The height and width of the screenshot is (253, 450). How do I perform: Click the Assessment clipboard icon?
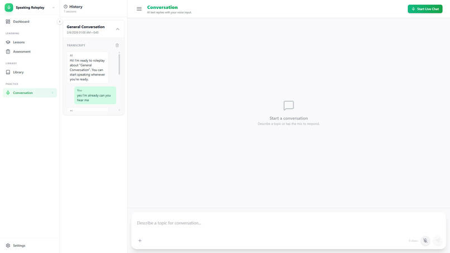click(8, 52)
